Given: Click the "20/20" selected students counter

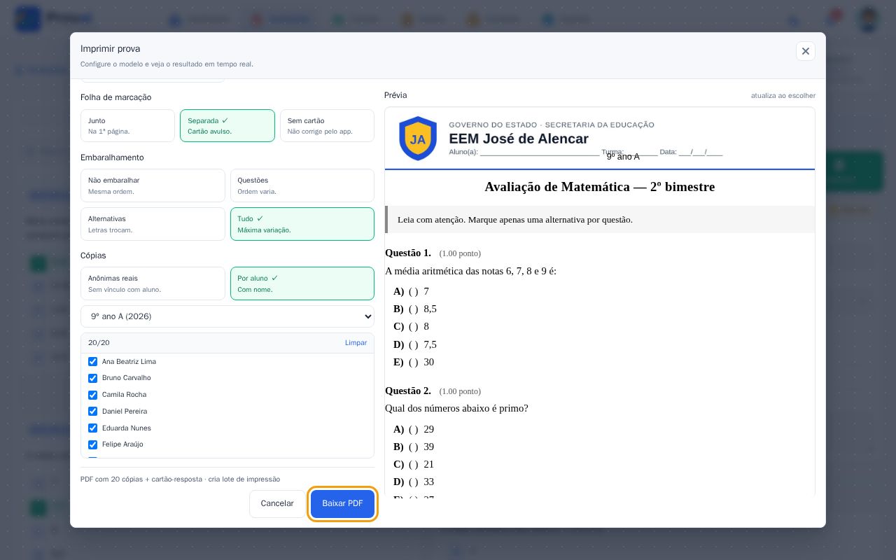Looking at the screenshot, I should click(99, 343).
